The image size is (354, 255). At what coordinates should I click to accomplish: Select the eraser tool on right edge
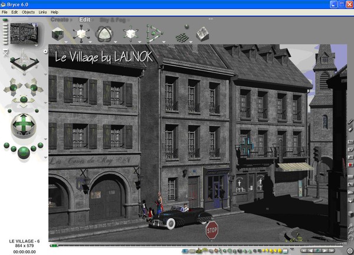point(350,129)
